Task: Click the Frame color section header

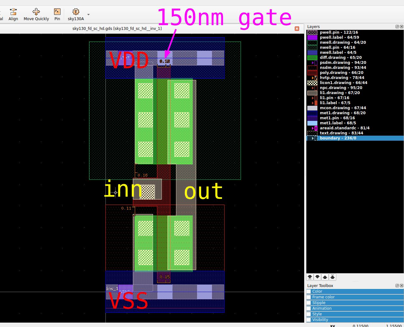Action: [323, 297]
